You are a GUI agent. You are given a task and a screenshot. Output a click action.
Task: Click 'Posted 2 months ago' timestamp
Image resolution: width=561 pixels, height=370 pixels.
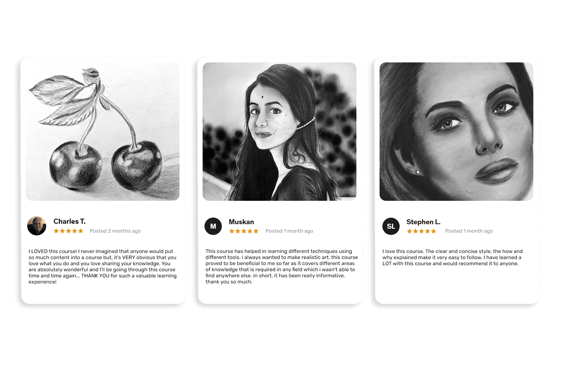coord(115,231)
